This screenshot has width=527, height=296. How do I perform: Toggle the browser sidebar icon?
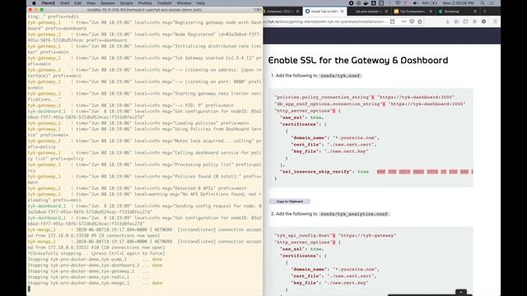[x=465, y=21]
